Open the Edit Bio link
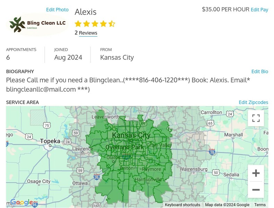The width and height of the screenshot is (274, 208). point(259,71)
